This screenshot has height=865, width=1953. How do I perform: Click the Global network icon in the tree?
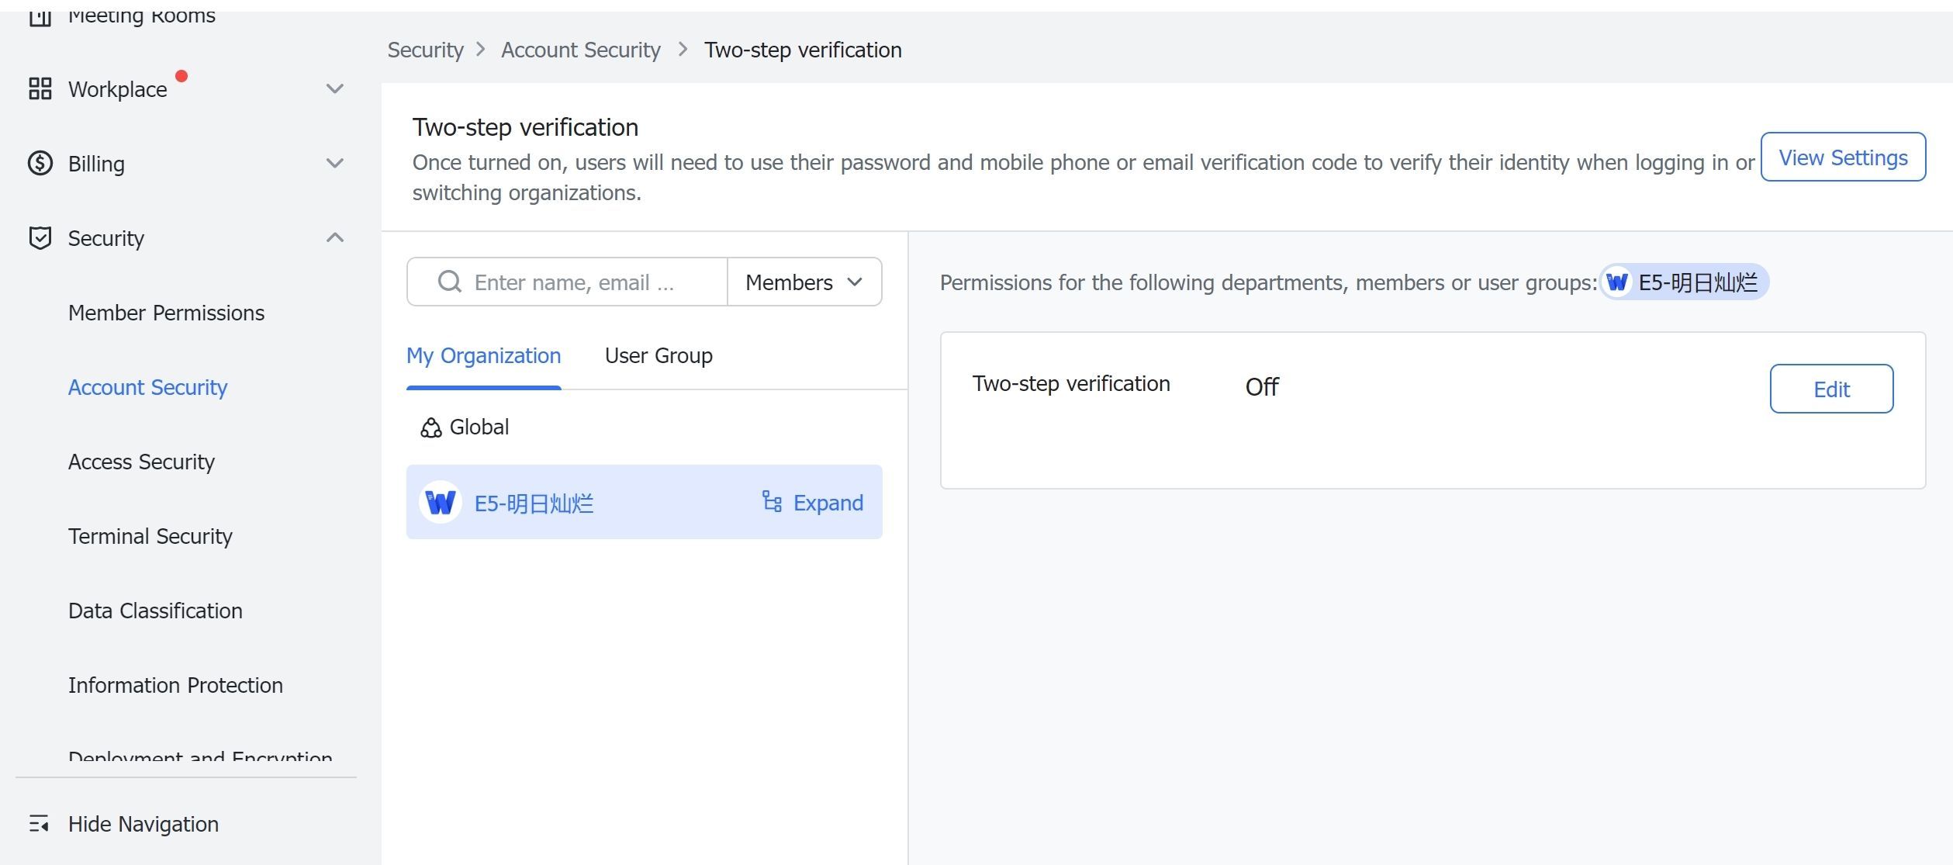(x=431, y=426)
